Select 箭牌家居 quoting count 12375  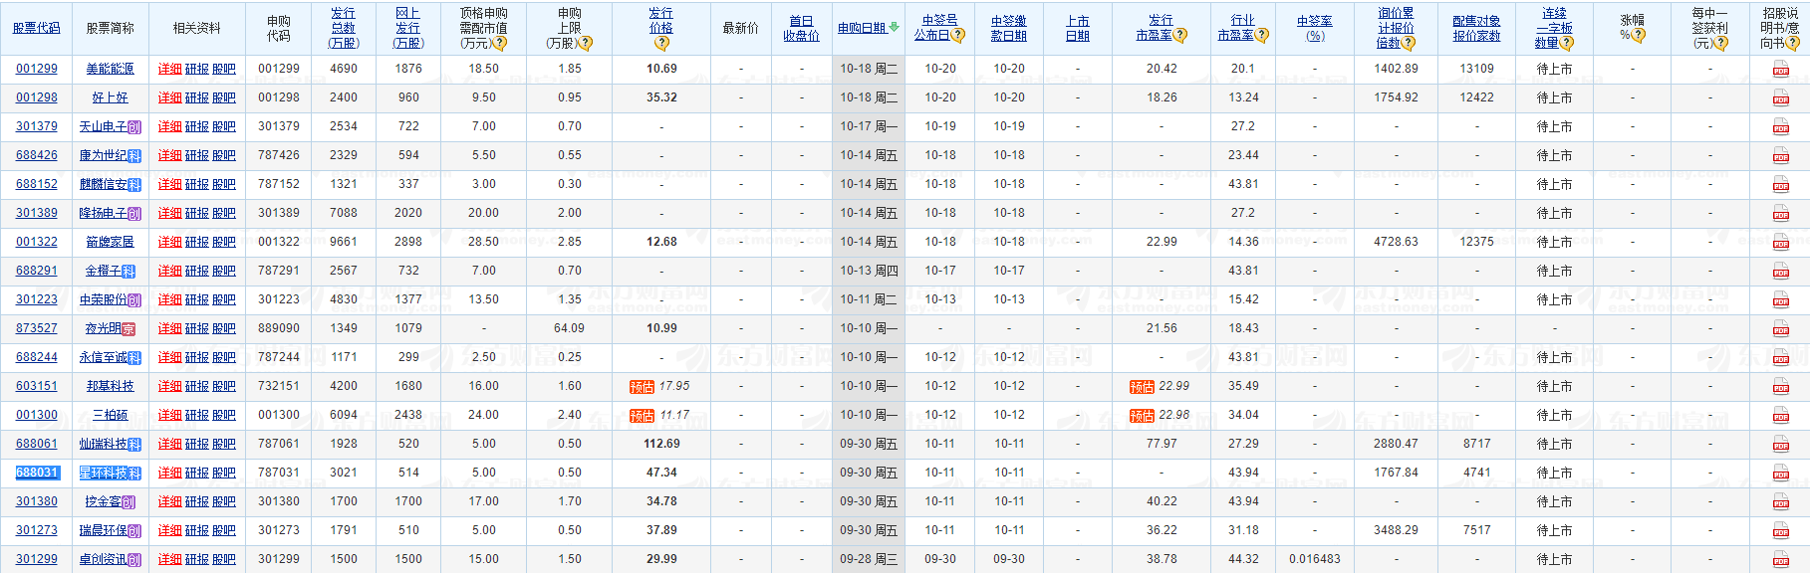pos(1476,242)
